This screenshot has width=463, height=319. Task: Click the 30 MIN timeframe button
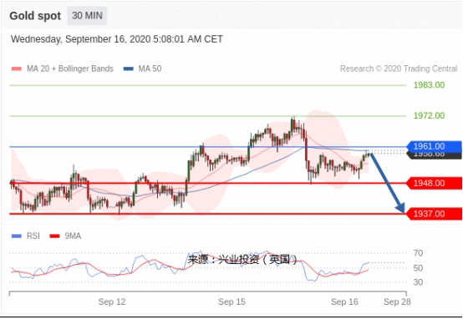click(87, 16)
